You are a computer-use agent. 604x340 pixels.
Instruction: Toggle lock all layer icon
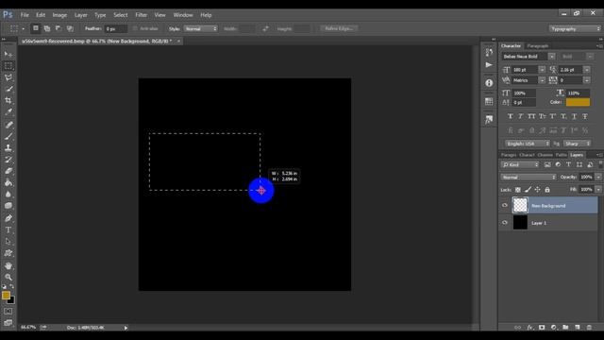547,190
